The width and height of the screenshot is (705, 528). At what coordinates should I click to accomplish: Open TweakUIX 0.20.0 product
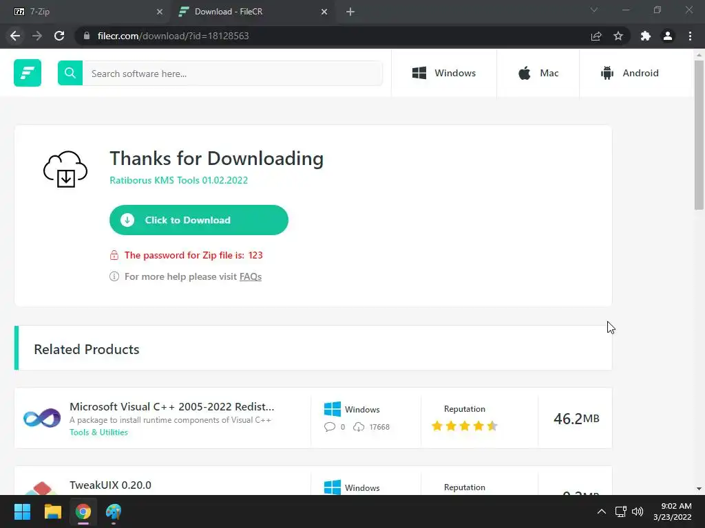110,485
